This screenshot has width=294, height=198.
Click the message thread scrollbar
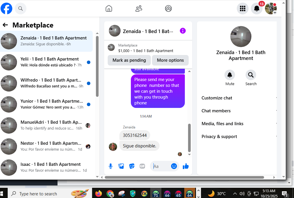click(189, 138)
